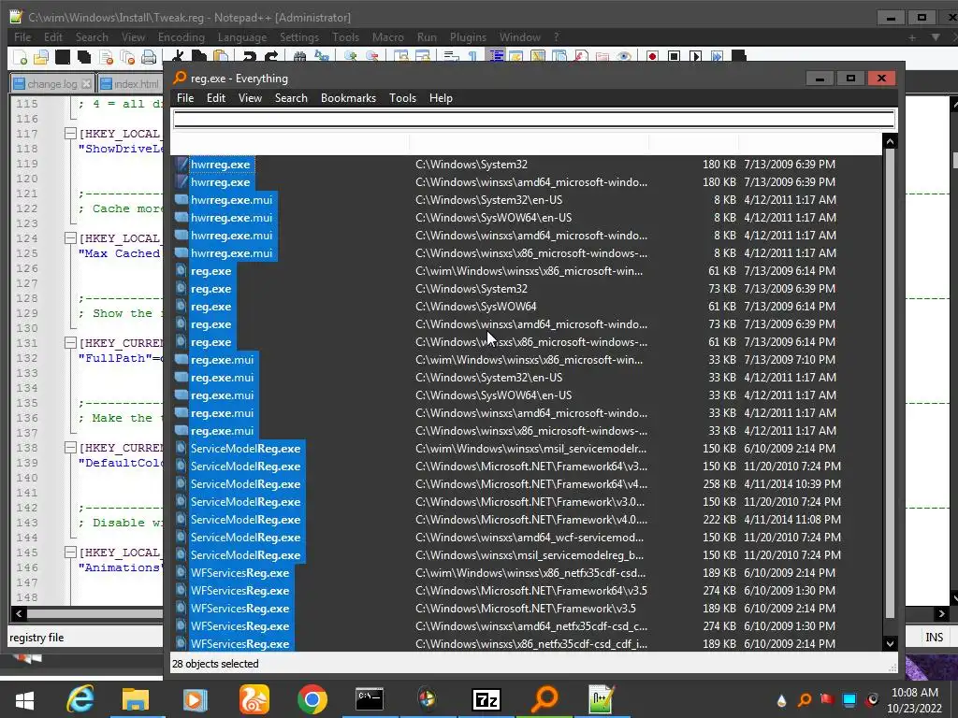Collapse fold marker at line 138
The image size is (958, 718).
pos(70,448)
